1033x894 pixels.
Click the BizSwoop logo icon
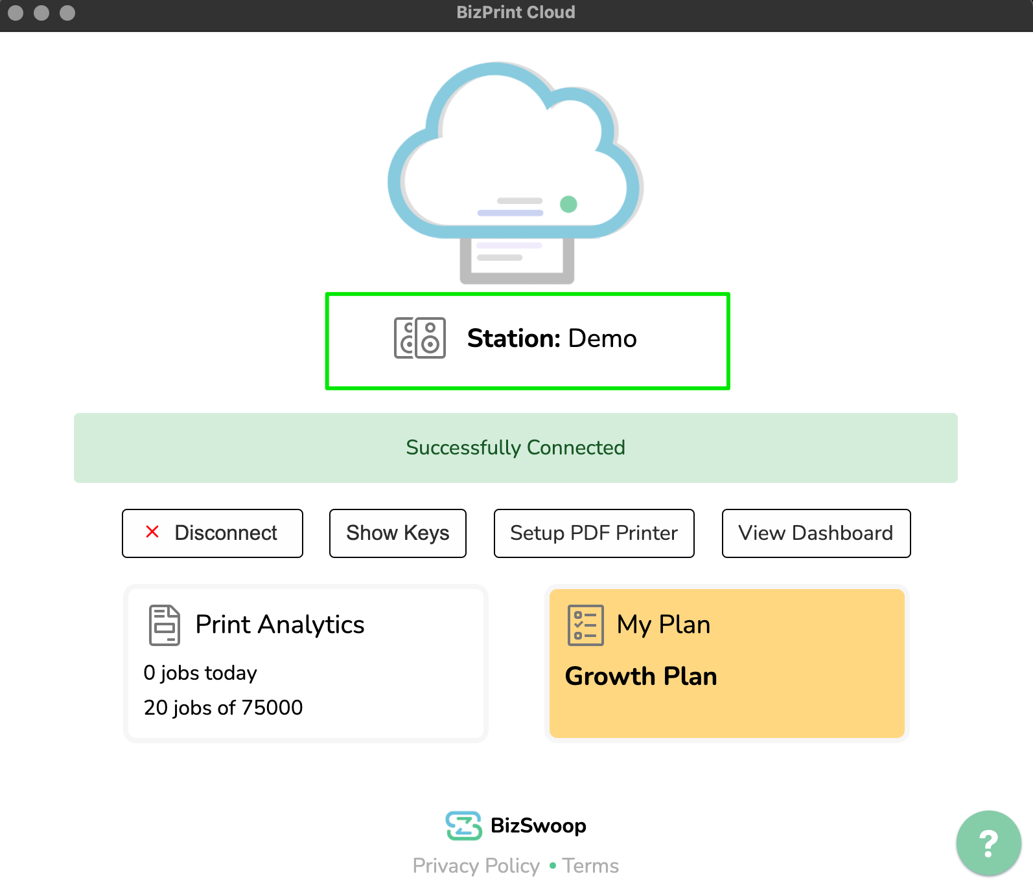pos(464,825)
